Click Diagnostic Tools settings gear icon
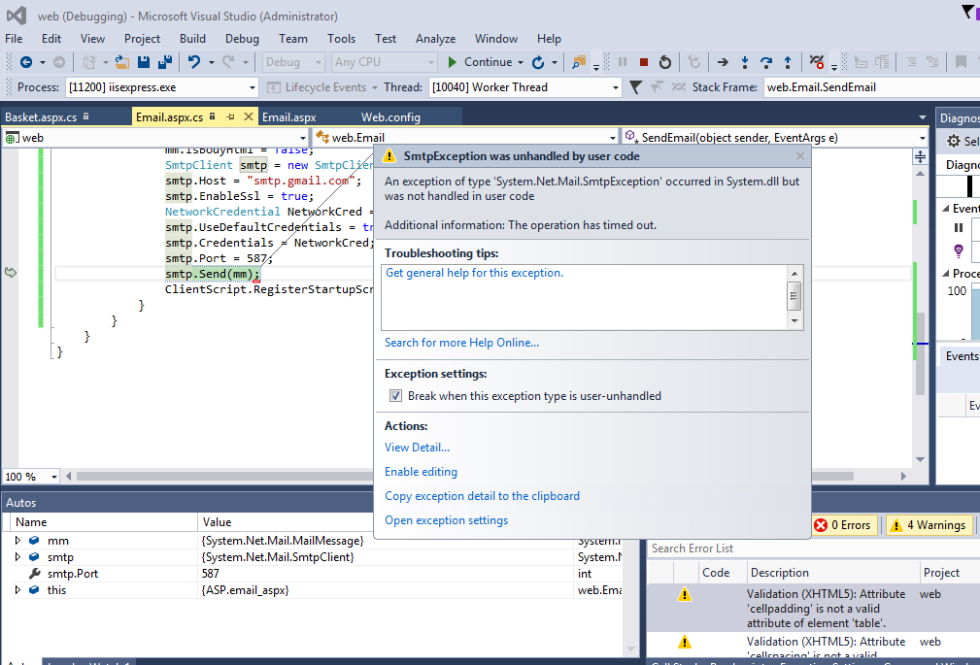 [953, 141]
